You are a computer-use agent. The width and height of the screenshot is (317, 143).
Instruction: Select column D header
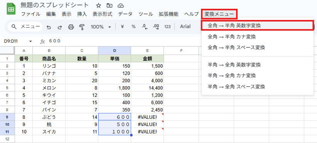click(115, 50)
